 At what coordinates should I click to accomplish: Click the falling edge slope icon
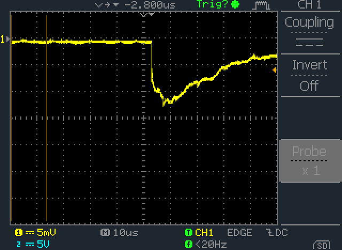(x=270, y=232)
